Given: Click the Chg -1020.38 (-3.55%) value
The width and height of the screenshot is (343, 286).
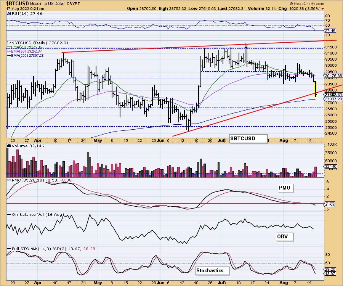Looking at the screenshot, I should coord(300,8).
